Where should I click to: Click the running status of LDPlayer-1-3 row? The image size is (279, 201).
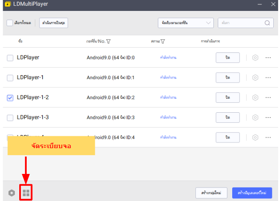(x=168, y=118)
